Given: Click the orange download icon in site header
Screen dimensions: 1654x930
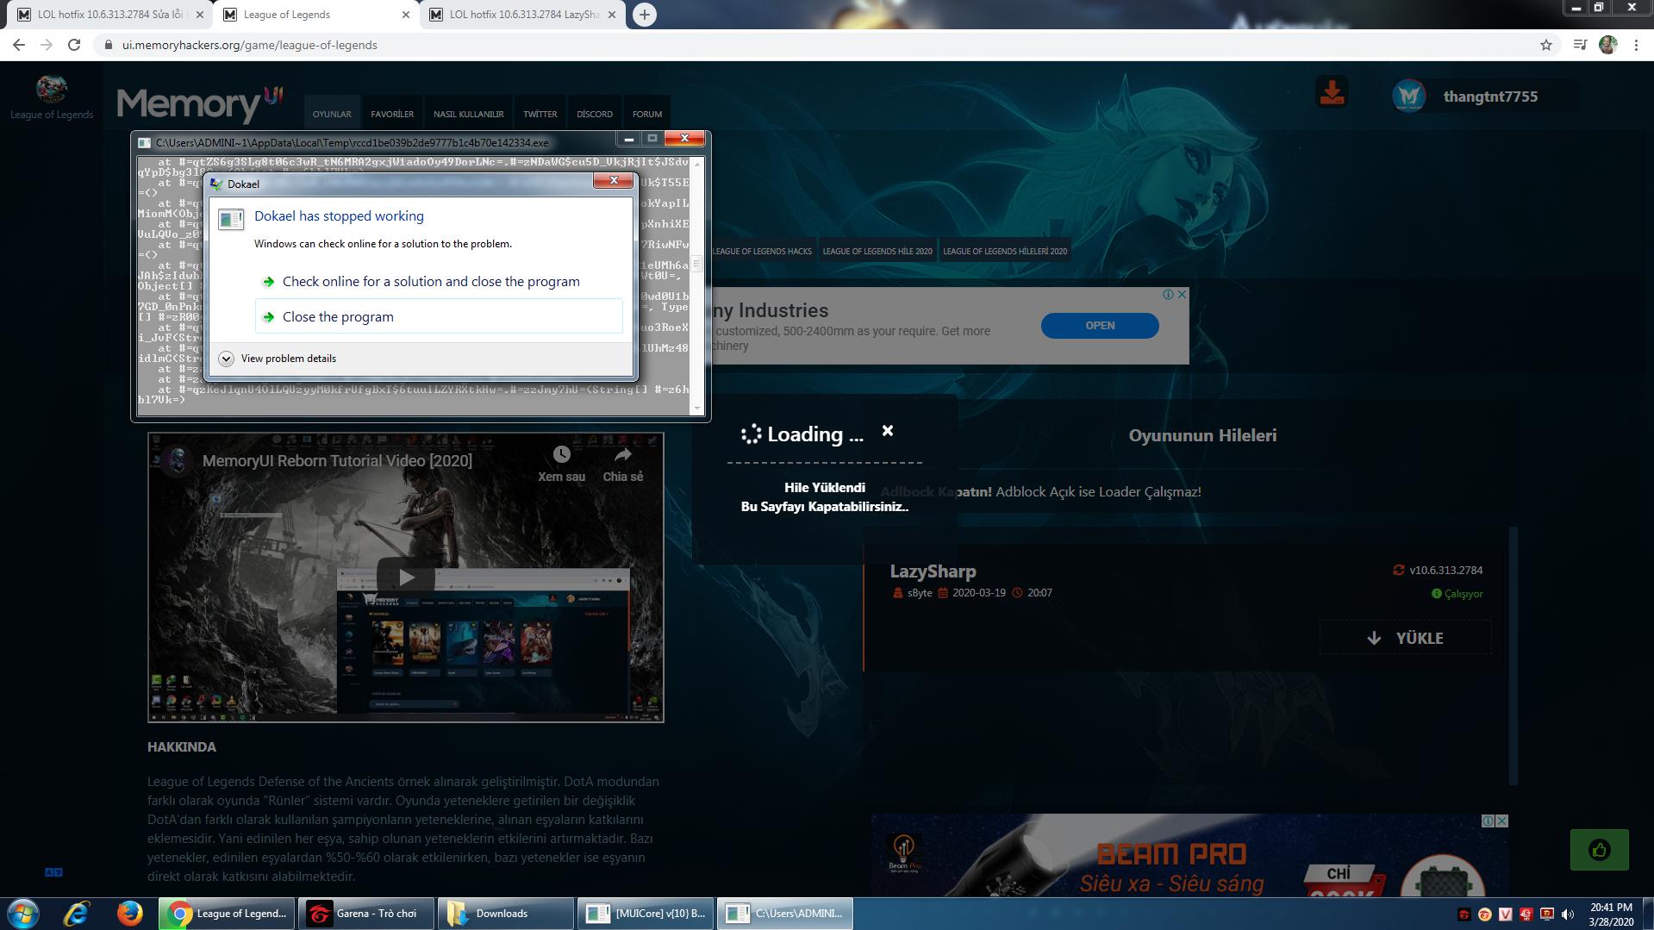Looking at the screenshot, I should coord(1332,93).
